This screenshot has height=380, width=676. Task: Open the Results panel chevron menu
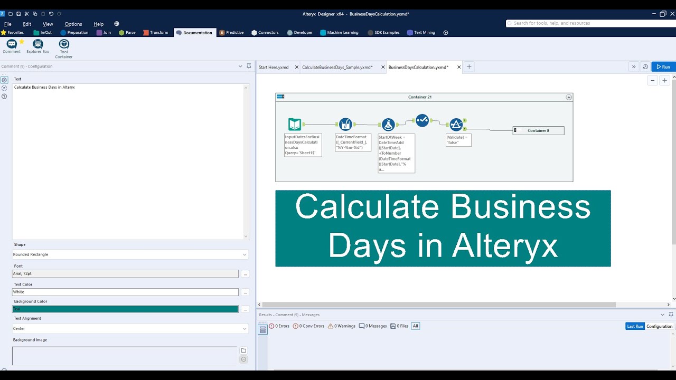pos(663,315)
